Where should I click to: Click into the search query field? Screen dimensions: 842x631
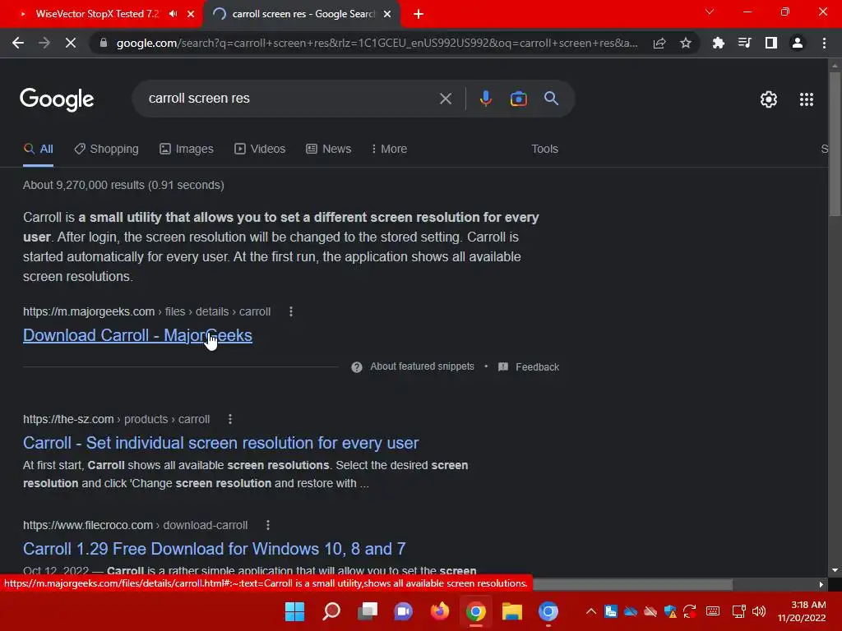pos(290,99)
